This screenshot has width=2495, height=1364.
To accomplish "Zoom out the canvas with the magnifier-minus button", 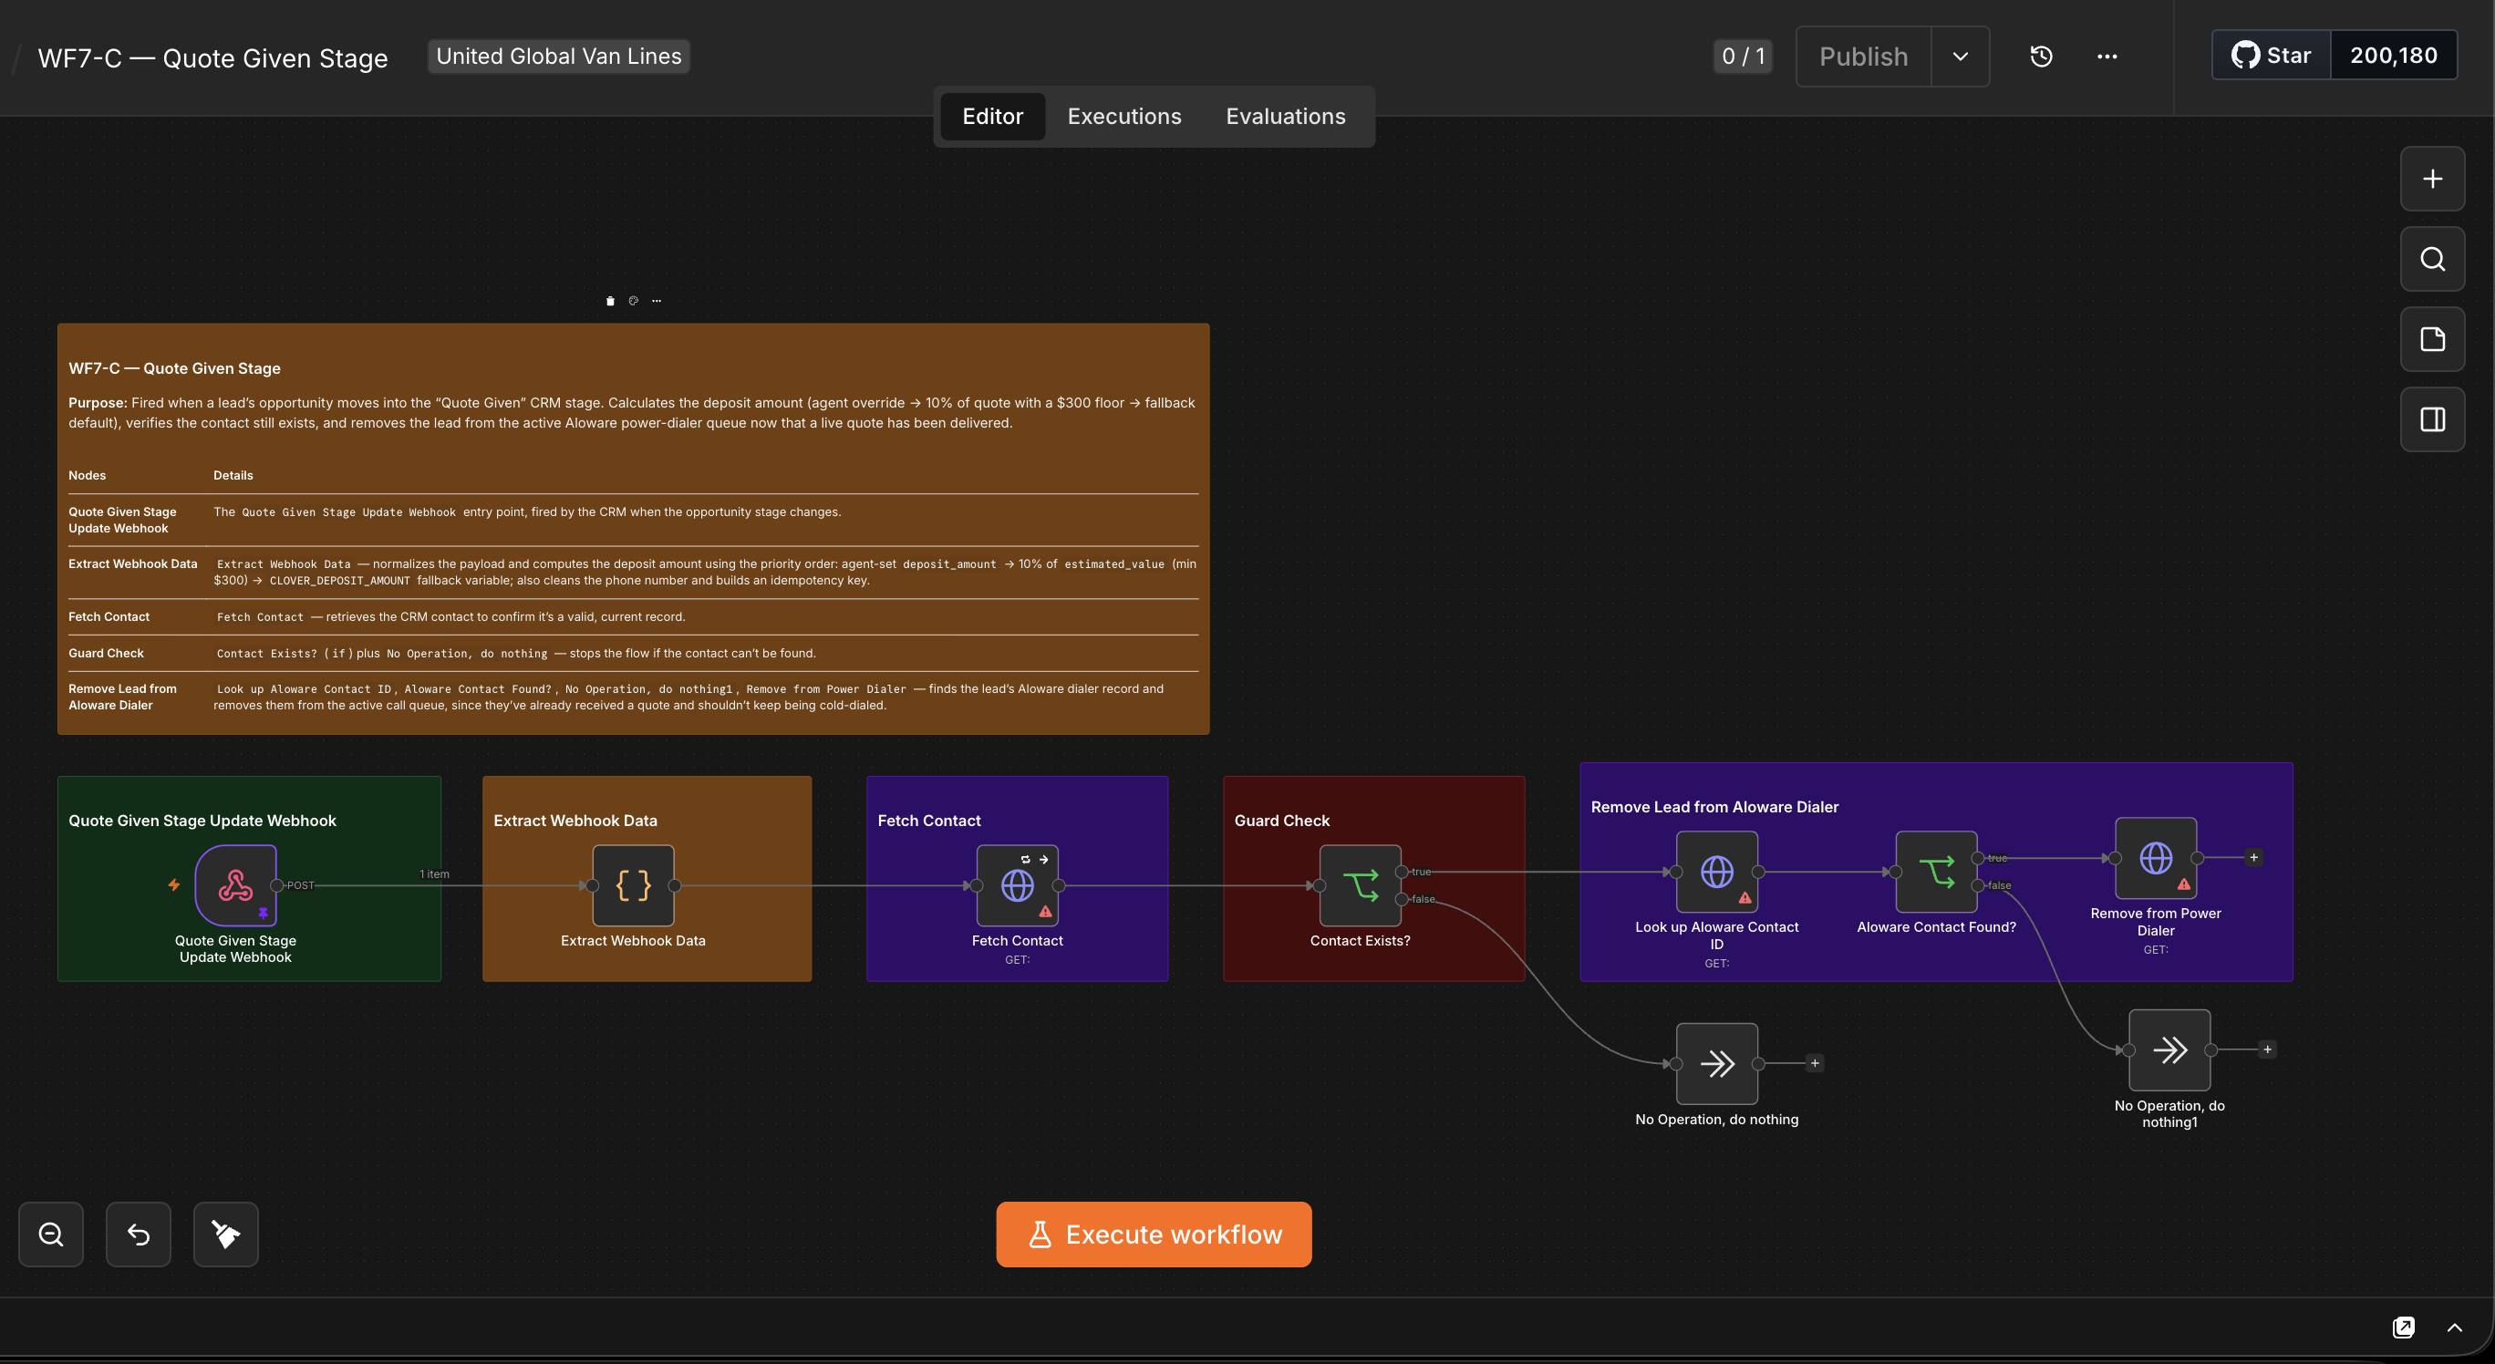I will click(x=51, y=1235).
